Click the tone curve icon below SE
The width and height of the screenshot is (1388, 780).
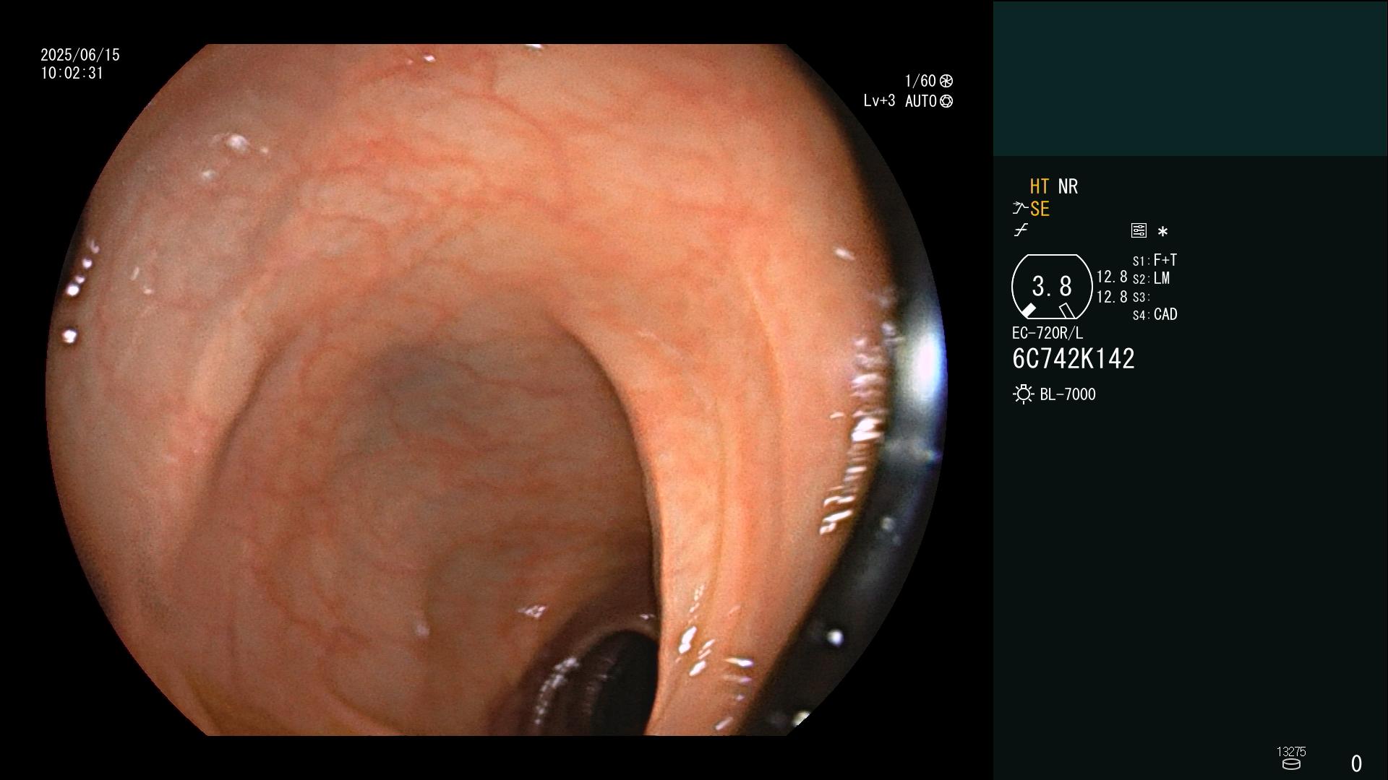coord(1021,230)
